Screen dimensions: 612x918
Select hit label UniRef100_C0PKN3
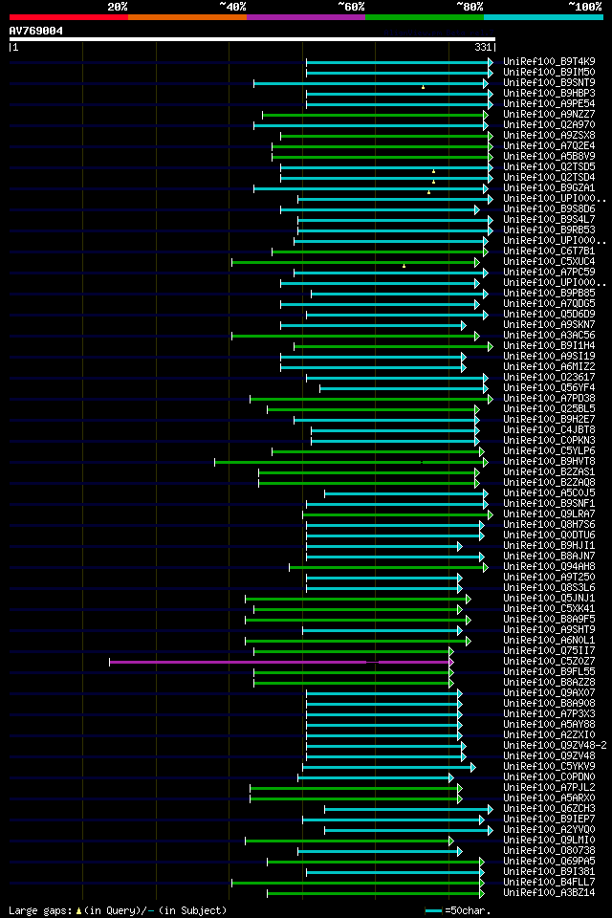[549, 441]
